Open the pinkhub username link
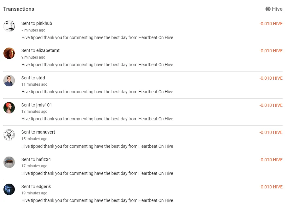This screenshot has width=286, height=207. click(x=44, y=23)
